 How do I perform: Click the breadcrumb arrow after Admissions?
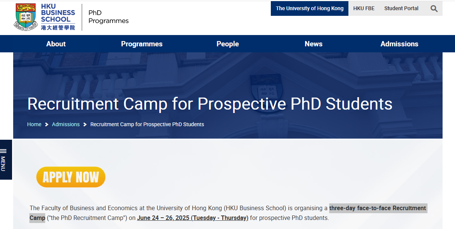point(85,124)
